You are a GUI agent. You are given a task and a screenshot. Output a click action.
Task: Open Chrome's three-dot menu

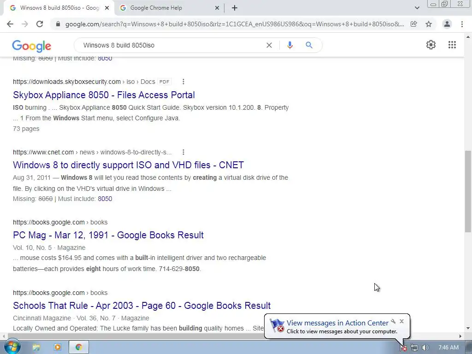[x=462, y=24]
